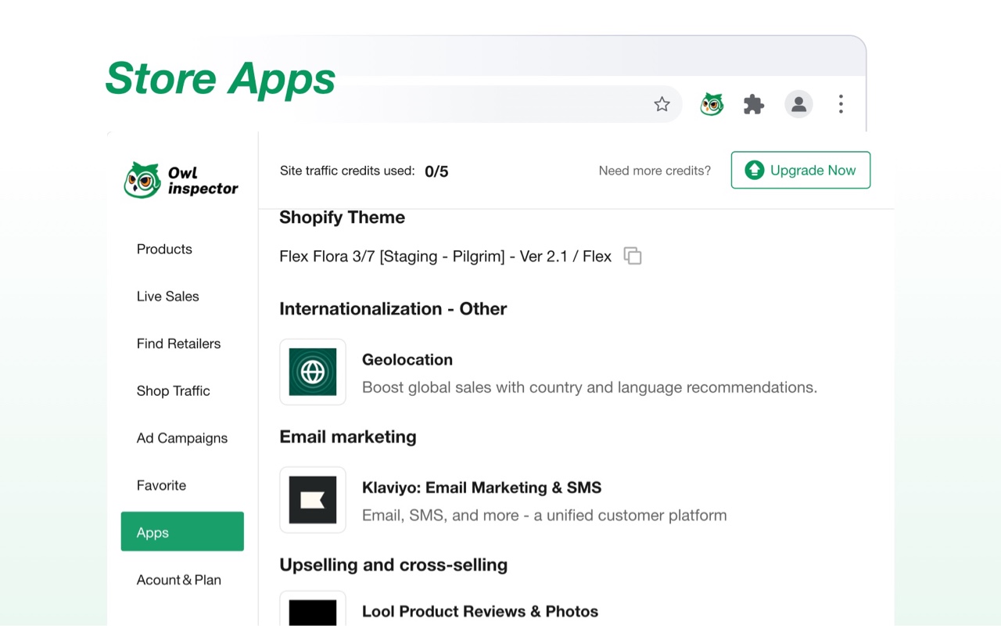Copy the Shopify theme name
Viewport: 1001px width, 626px height.
point(633,256)
